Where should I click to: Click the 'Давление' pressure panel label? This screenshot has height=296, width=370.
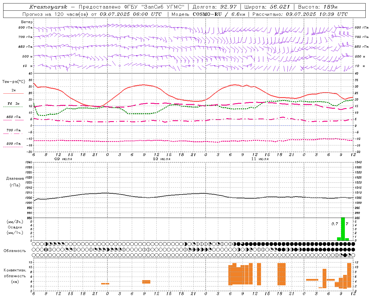15,179
